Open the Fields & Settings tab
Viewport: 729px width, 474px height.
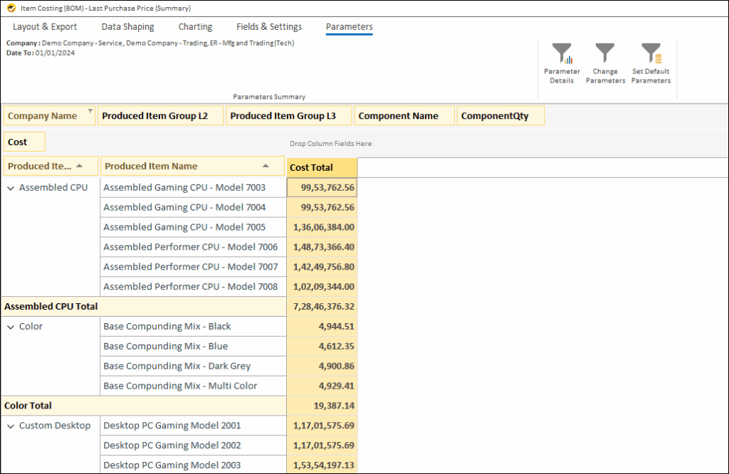click(269, 27)
